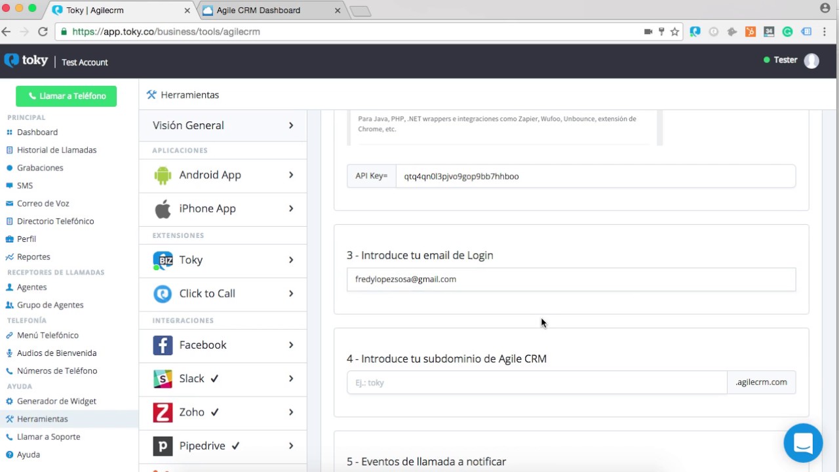839x472 pixels.
Task: Reload the page with browser refresh icon
Action: click(43, 31)
